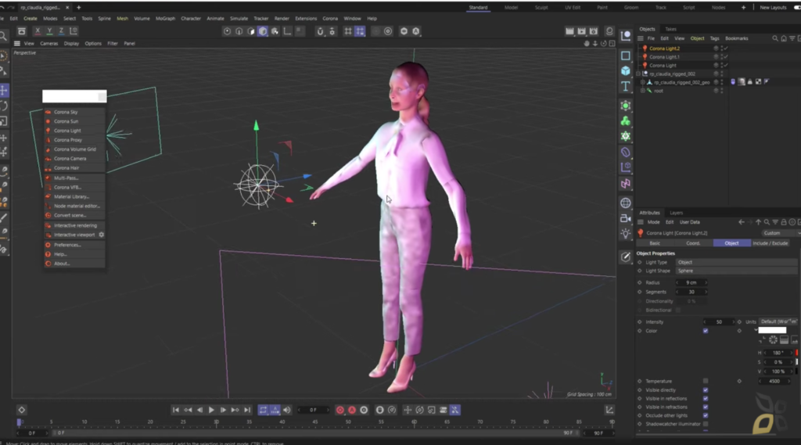Switch to the Sculpt layout
Viewport: 801px width, 445px height.
click(x=541, y=8)
